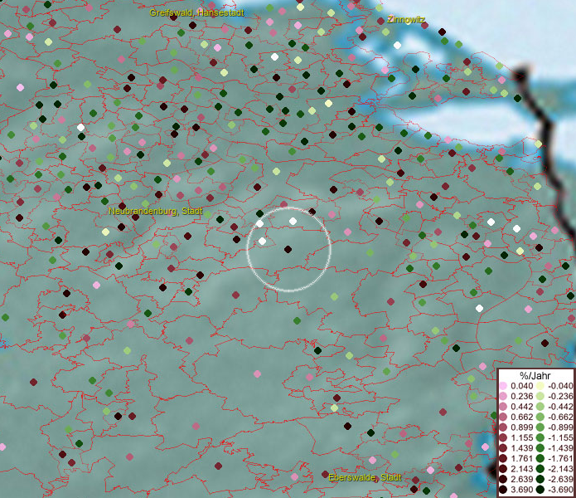This screenshot has height=498, width=576.
Task: Select the green legend swatch for -0.662
Action: (540, 417)
